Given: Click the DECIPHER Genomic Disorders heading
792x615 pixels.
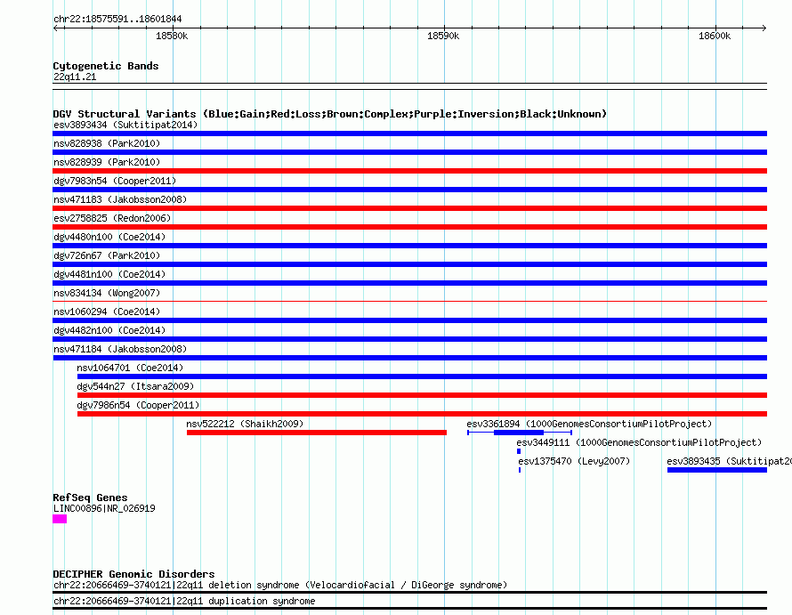Looking at the screenshot, I should [x=133, y=575].
